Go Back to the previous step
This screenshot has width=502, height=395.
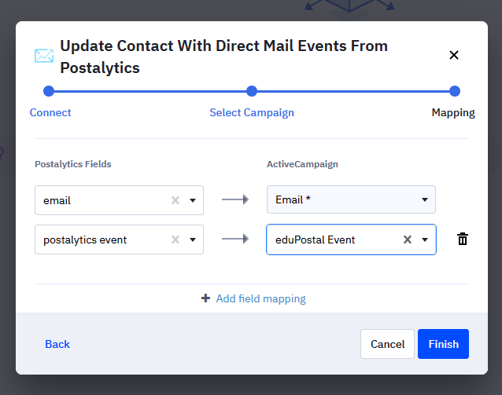click(57, 344)
